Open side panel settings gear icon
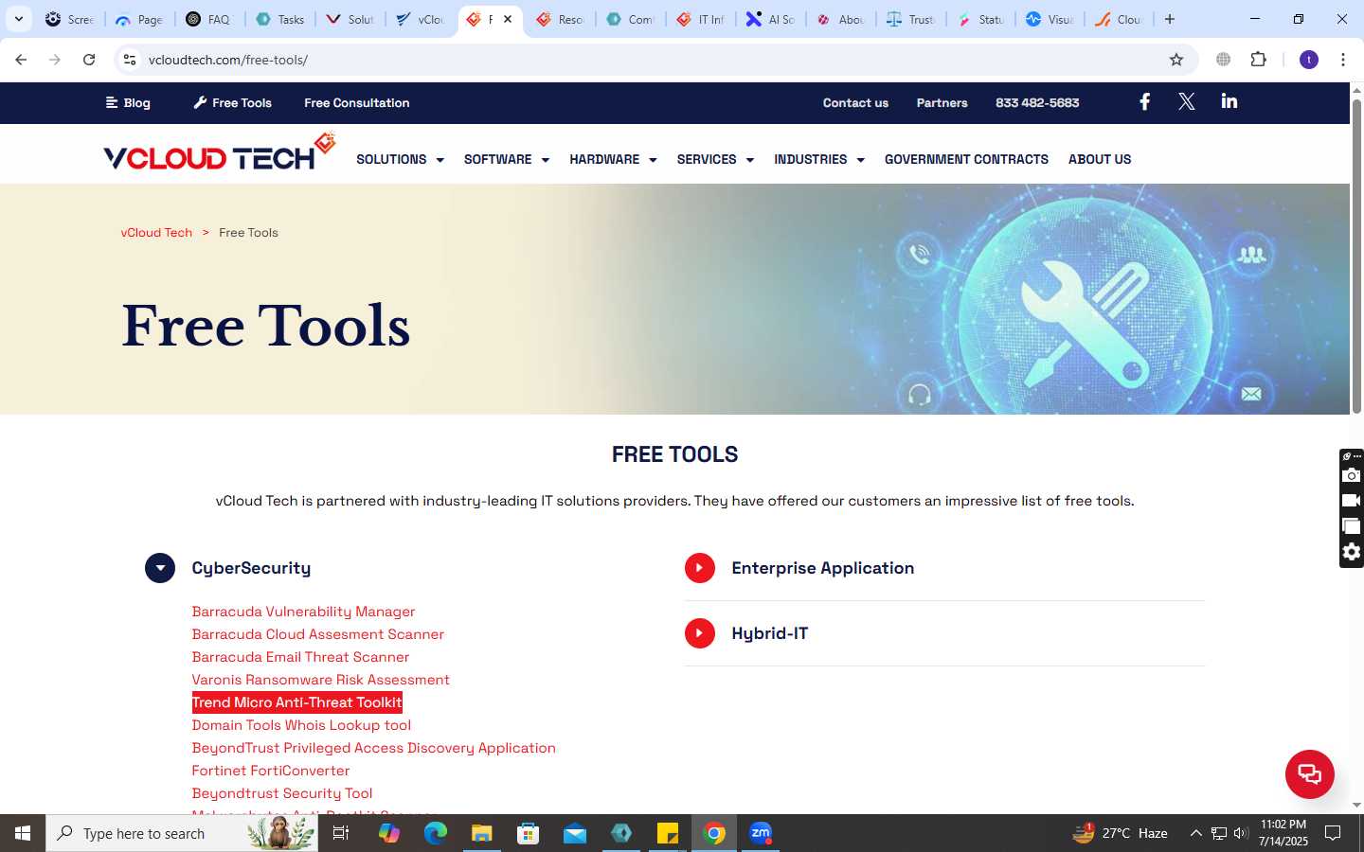Image resolution: width=1364 pixels, height=852 pixels. 1352,552
